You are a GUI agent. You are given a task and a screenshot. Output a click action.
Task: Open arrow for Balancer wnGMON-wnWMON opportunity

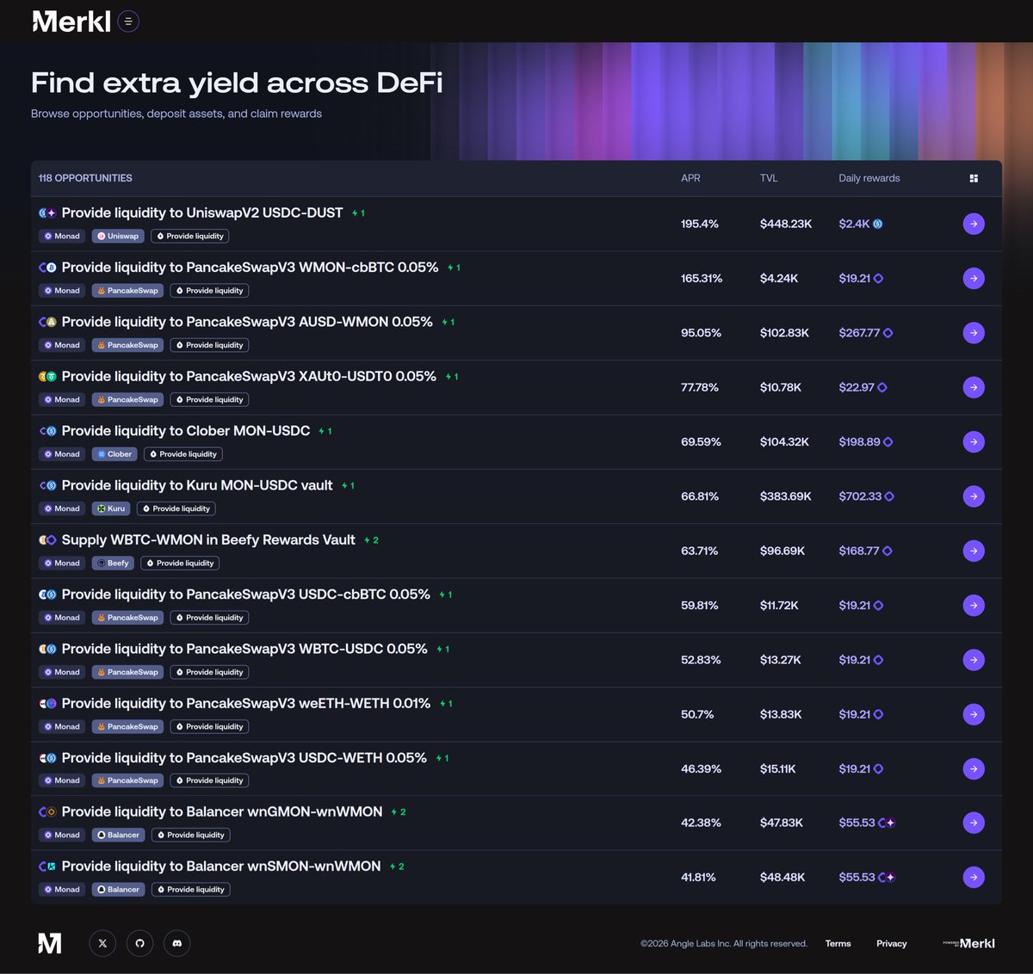tap(974, 823)
